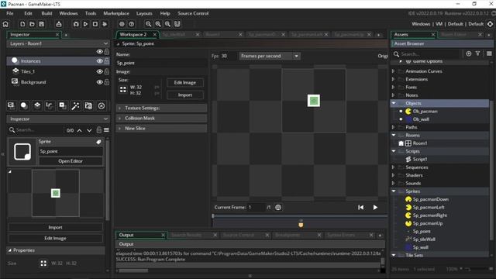Create new instance layer icon
This screenshot has width=496, height=279.
24,105
